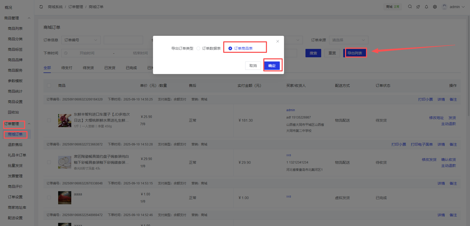
Task: Click the refresh icon beside the breadcrumb
Action: 41,7
